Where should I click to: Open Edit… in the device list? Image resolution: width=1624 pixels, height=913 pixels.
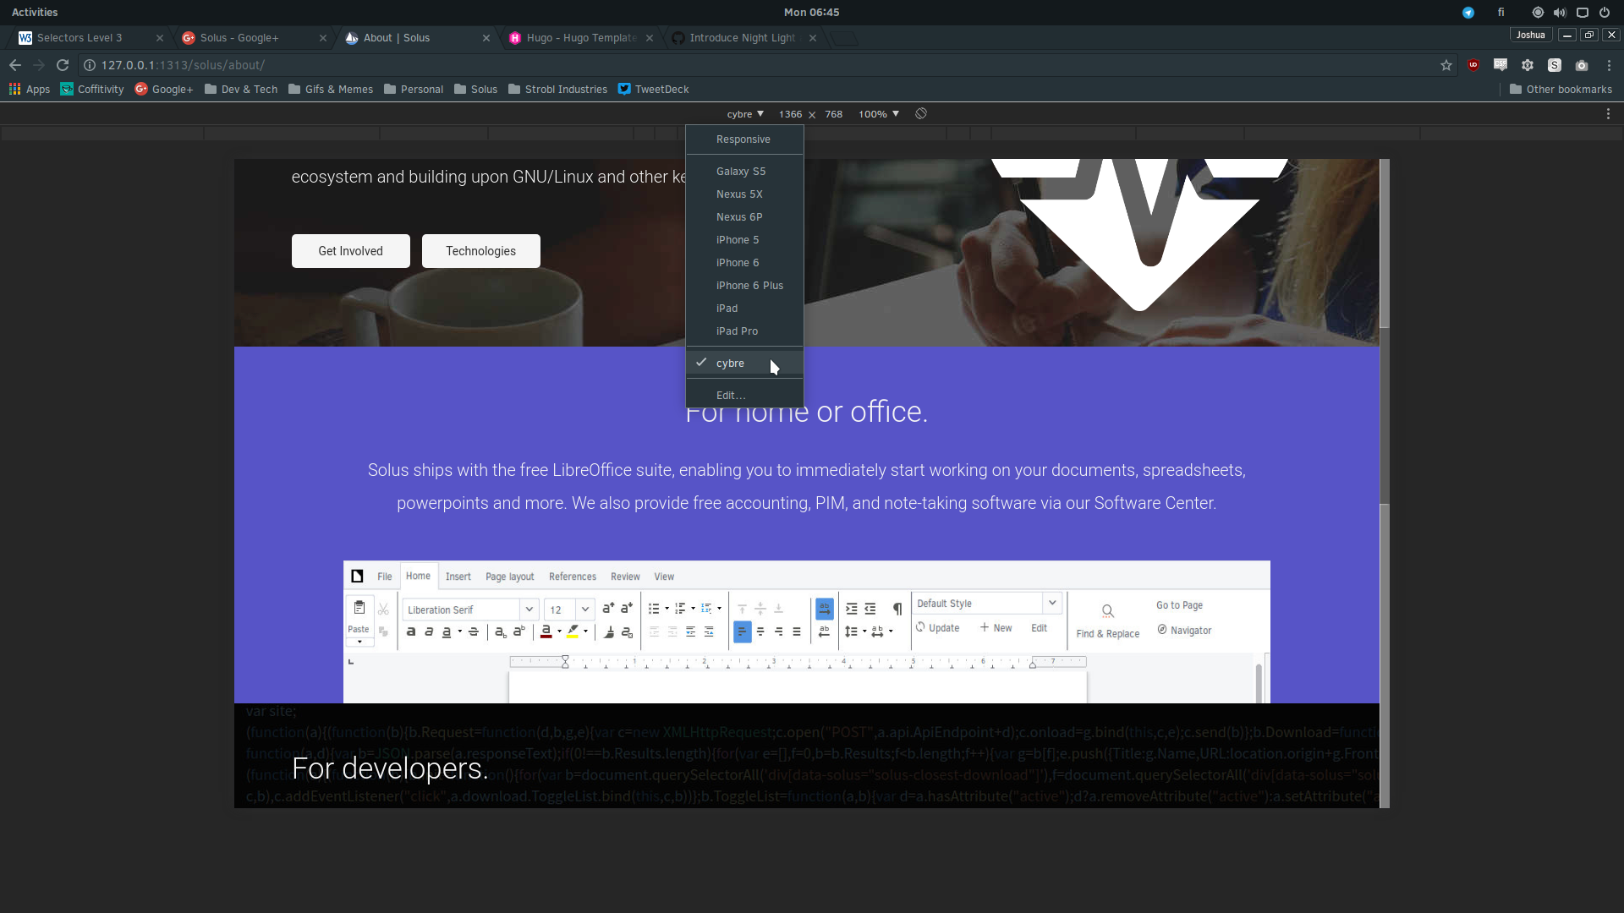tap(744, 396)
